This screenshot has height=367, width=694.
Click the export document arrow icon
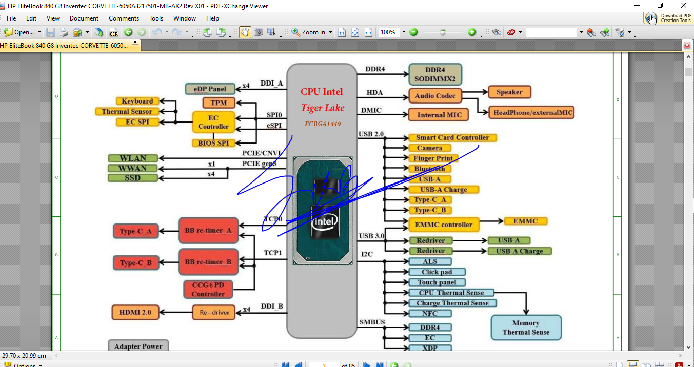tap(98, 32)
